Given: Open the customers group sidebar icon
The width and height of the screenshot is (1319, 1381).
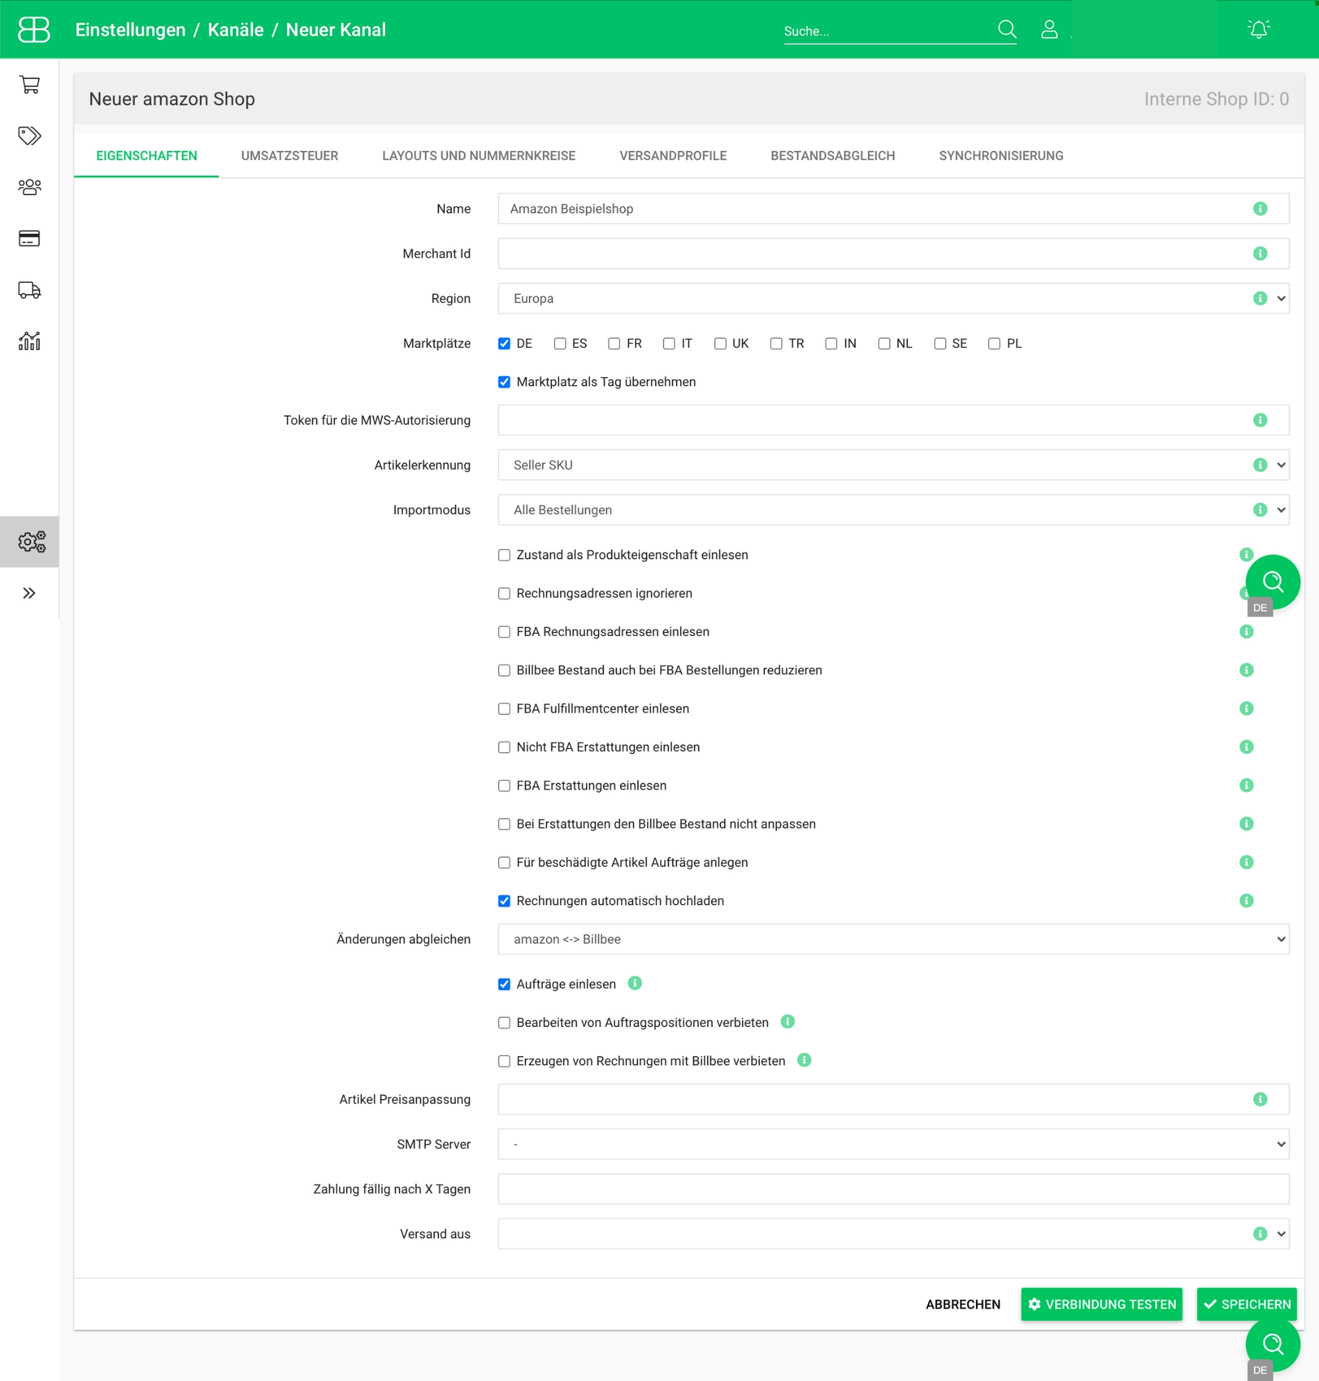Looking at the screenshot, I should pyautogui.click(x=30, y=187).
